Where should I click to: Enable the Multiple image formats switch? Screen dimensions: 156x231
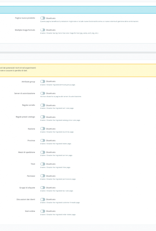43,30
